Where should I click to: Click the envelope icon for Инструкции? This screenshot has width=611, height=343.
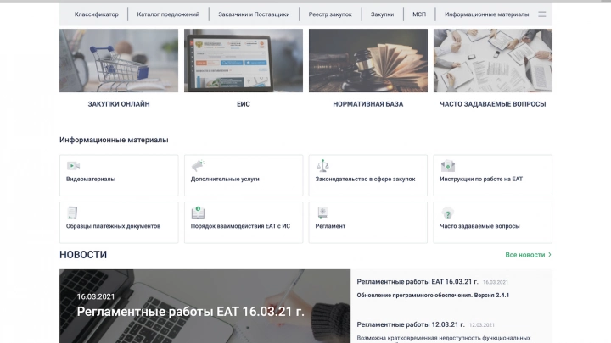[x=448, y=166]
